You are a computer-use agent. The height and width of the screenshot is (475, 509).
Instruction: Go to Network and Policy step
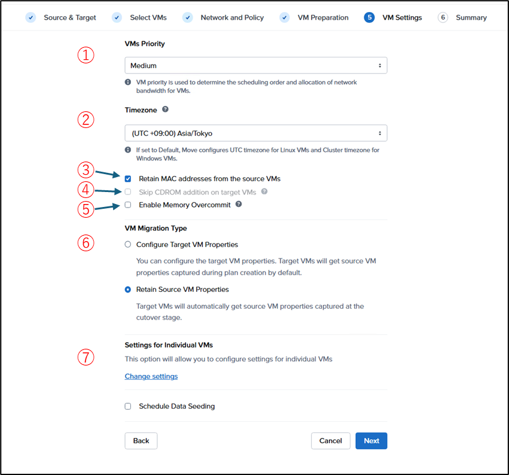(x=231, y=17)
